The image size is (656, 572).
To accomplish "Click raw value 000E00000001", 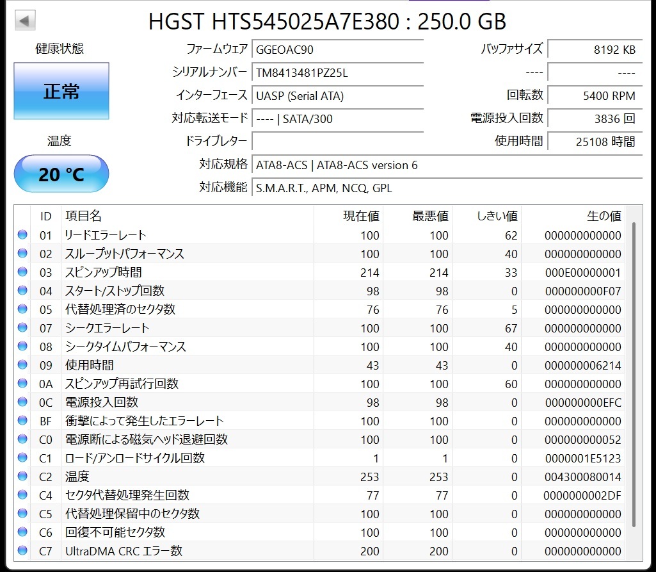I will tap(583, 273).
